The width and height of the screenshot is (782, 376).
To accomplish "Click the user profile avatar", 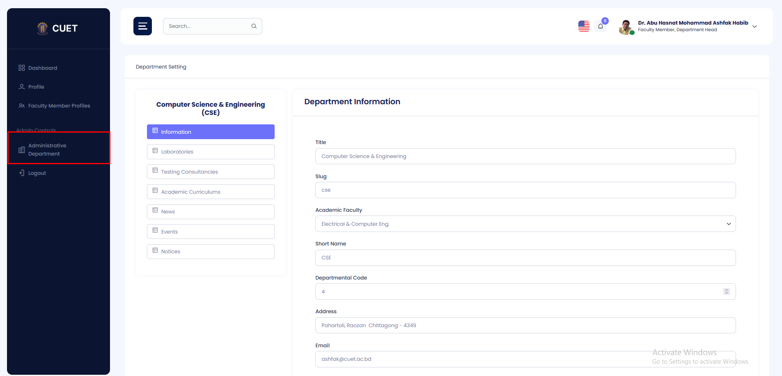I will pyautogui.click(x=626, y=27).
